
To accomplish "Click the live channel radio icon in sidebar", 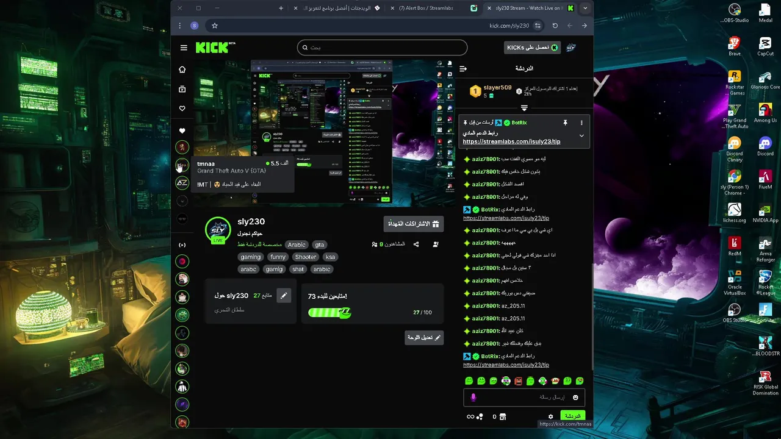I will coord(182,245).
